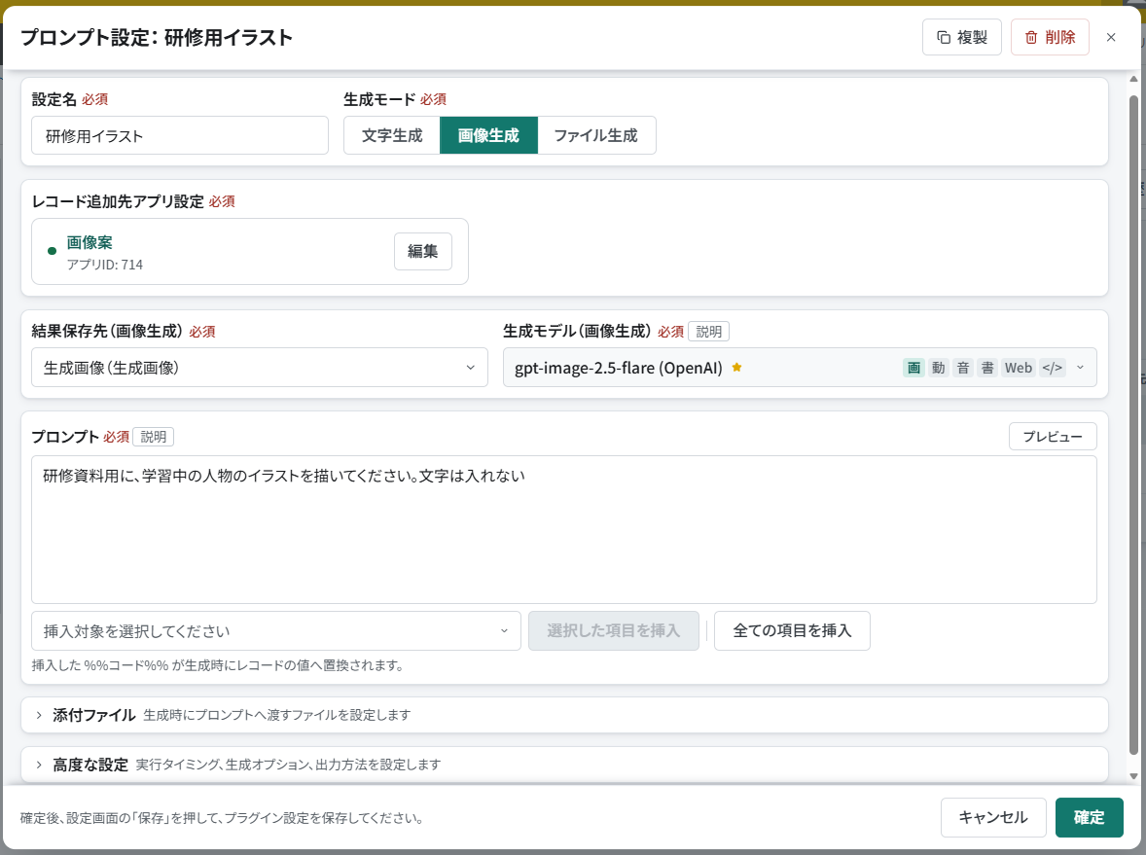Open the 結果保存先 dropdown

[260, 368]
